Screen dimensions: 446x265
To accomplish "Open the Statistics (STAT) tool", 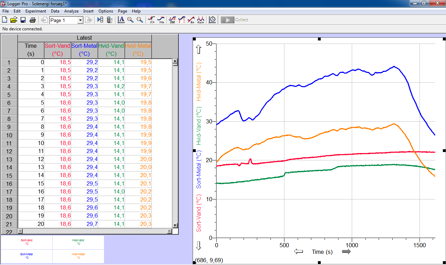I will pos(172,20).
